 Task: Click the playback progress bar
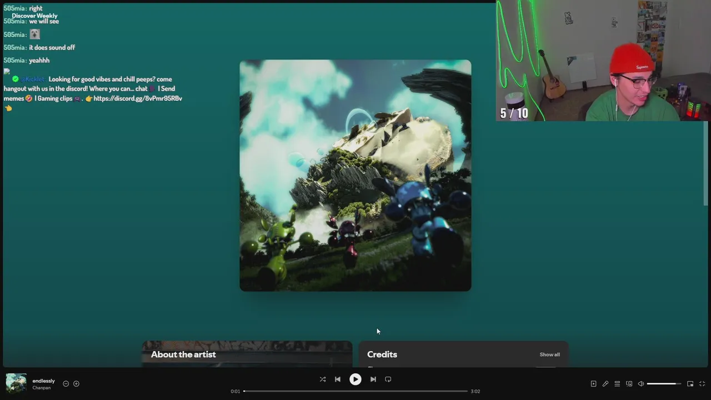[355, 391]
